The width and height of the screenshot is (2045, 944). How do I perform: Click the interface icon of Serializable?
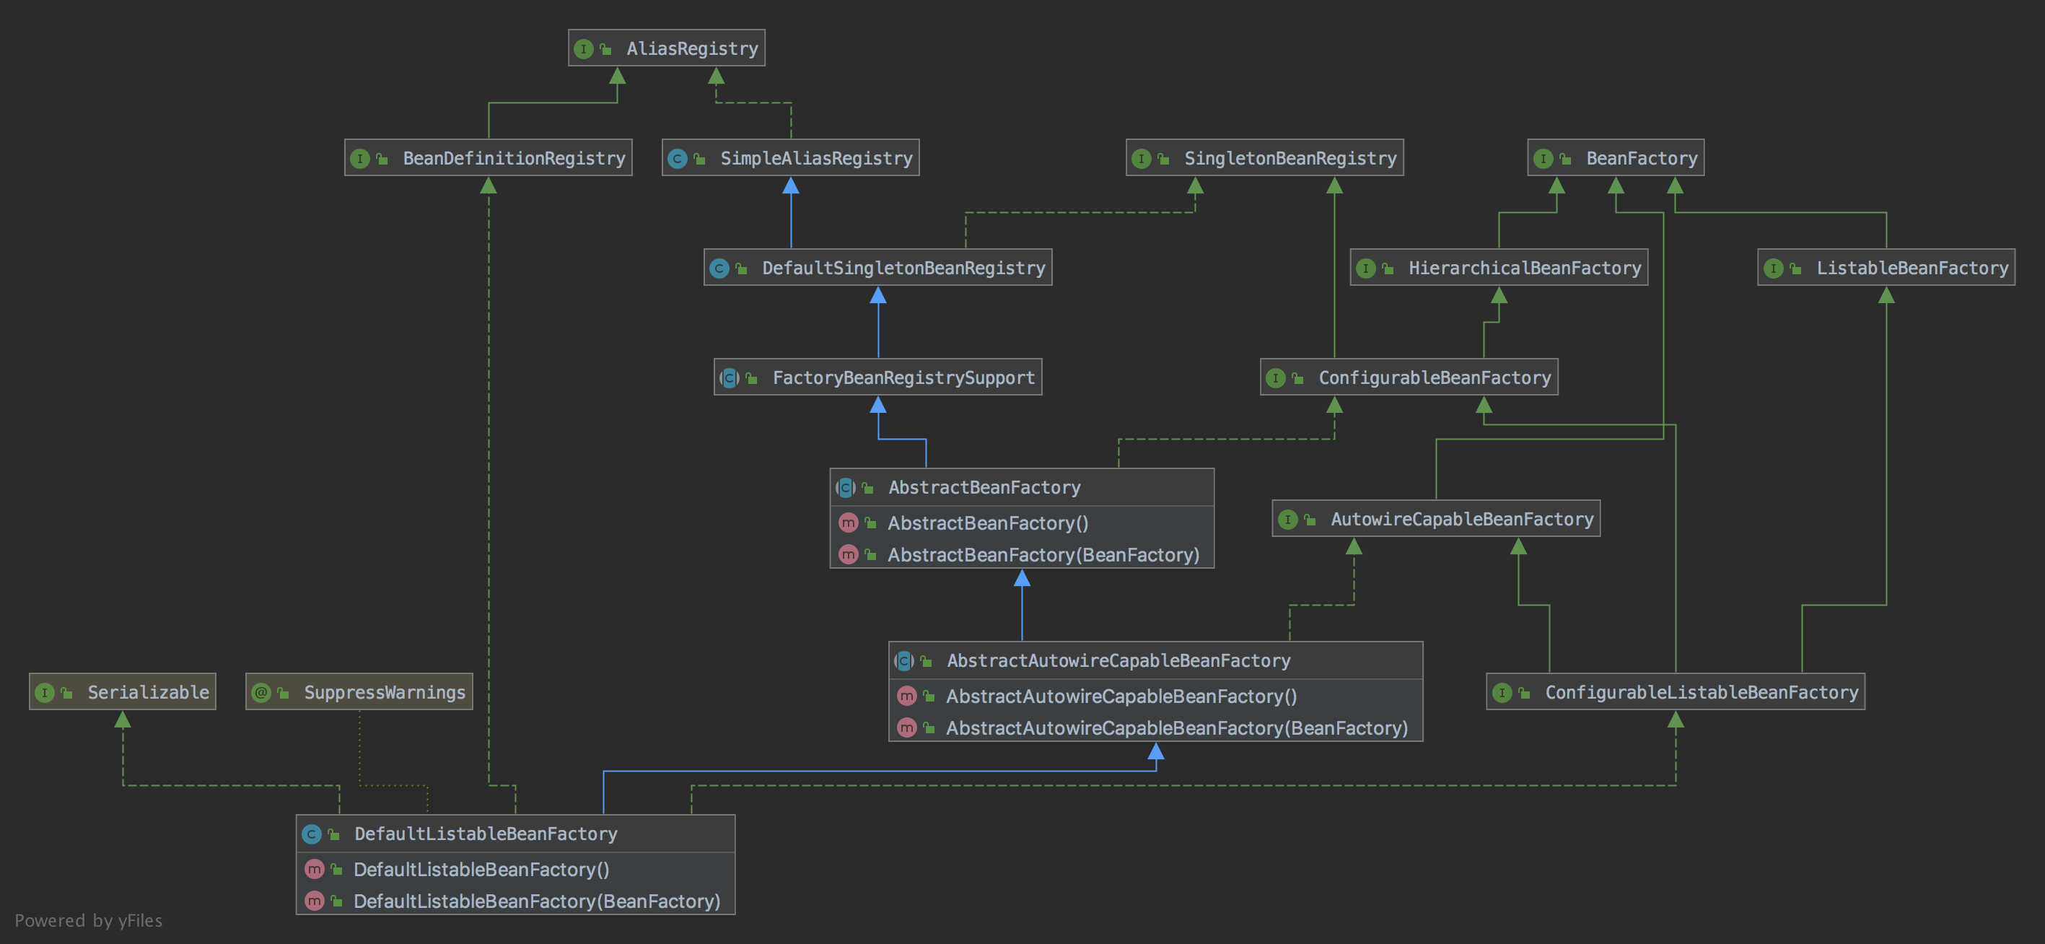click(45, 692)
